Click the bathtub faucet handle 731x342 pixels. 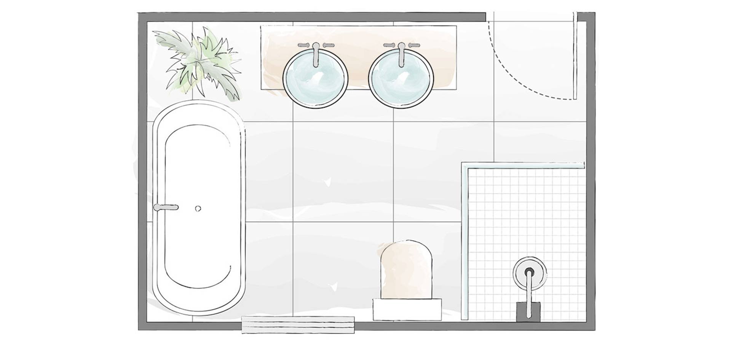click(166, 207)
